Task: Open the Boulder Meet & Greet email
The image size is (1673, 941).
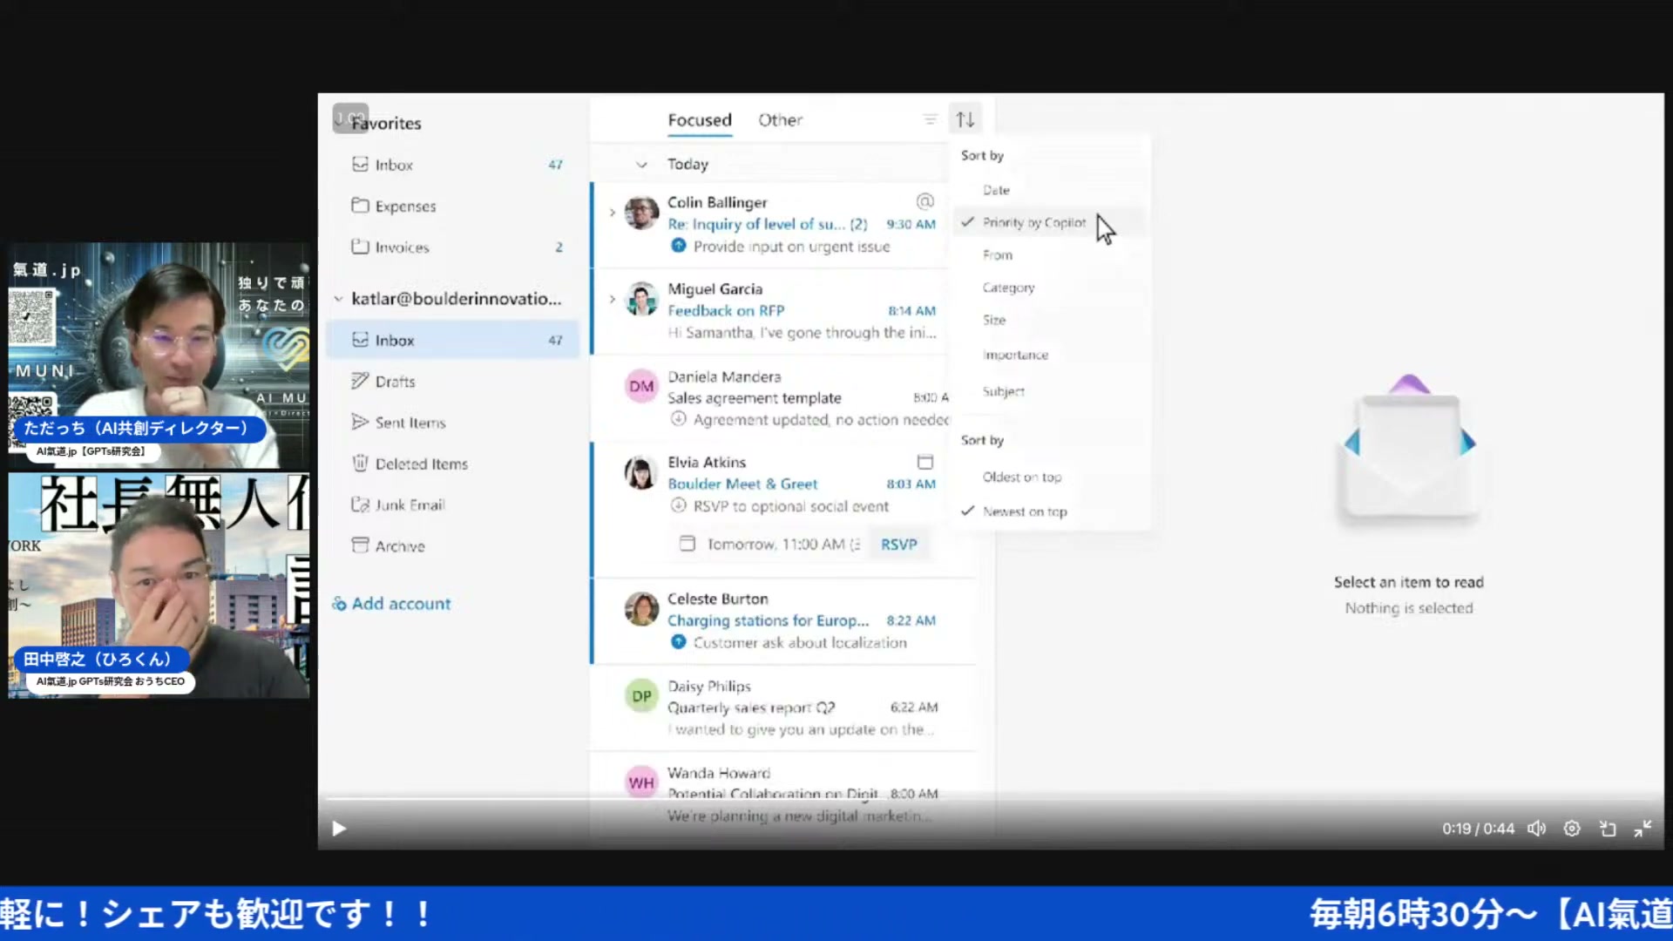Action: click(770, 509)
